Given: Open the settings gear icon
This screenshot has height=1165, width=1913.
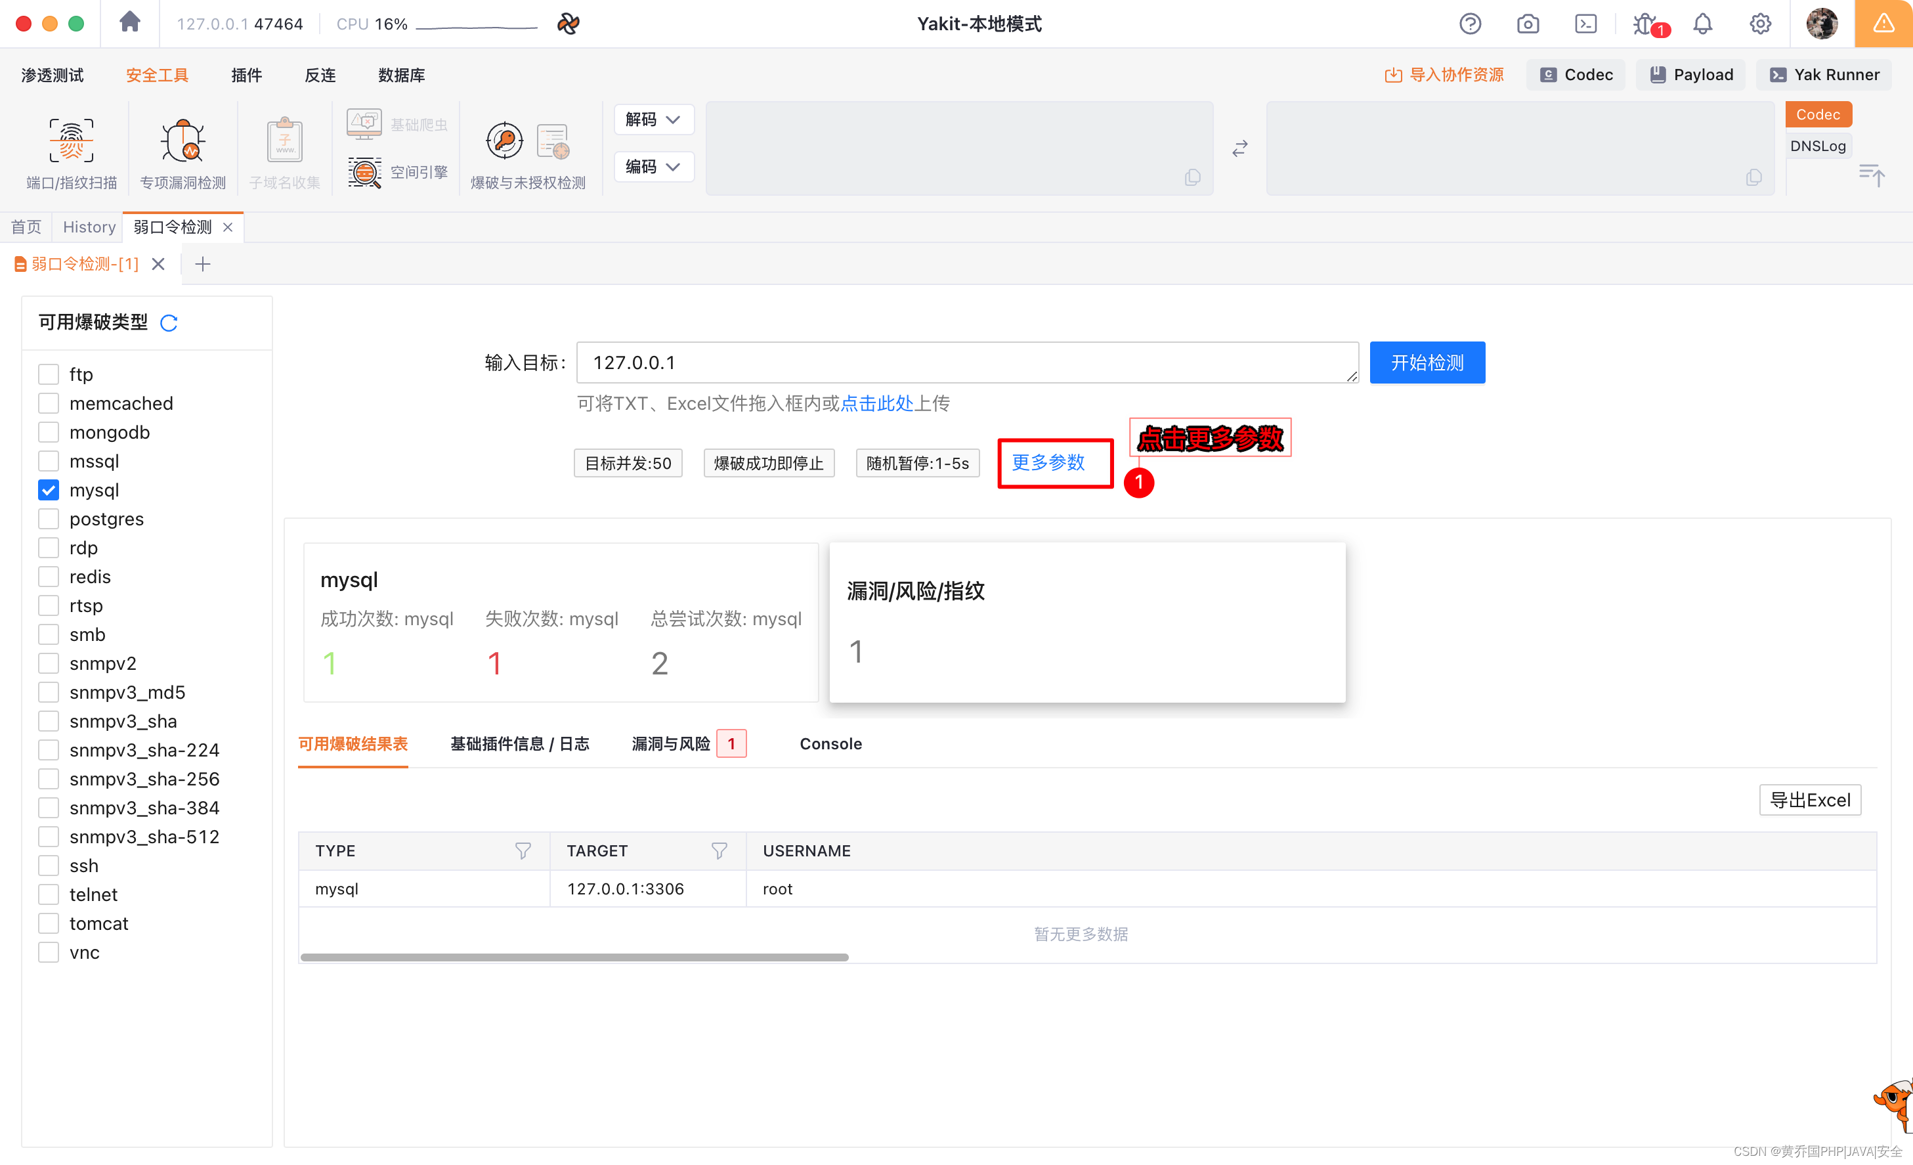Looking at the screenshot, I should (x=1759, y=24).
